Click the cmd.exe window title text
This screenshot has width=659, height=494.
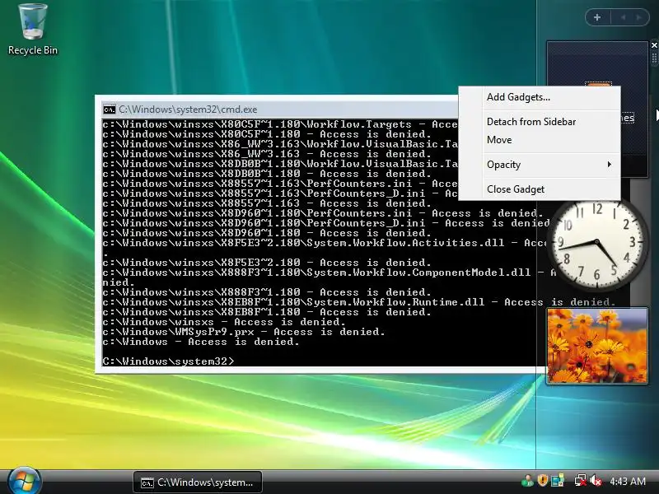point(188,110)
